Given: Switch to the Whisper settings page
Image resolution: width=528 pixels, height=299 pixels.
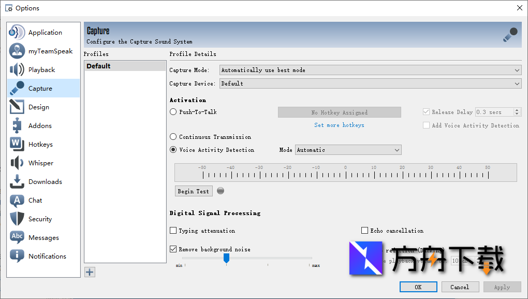Looking at the screenshot, I should tap(41, 163).
